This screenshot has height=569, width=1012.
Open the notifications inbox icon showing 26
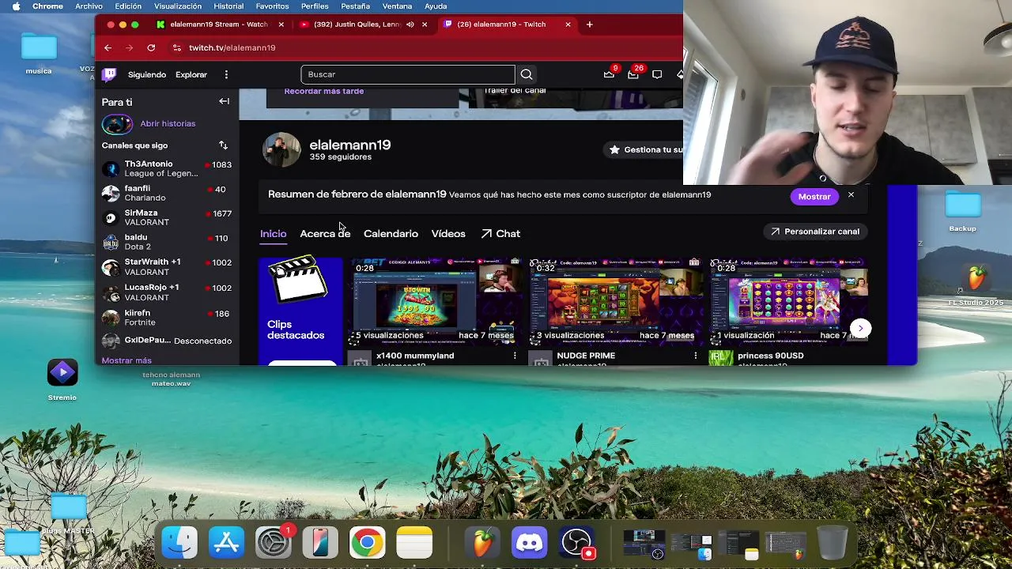pos(633,74)
